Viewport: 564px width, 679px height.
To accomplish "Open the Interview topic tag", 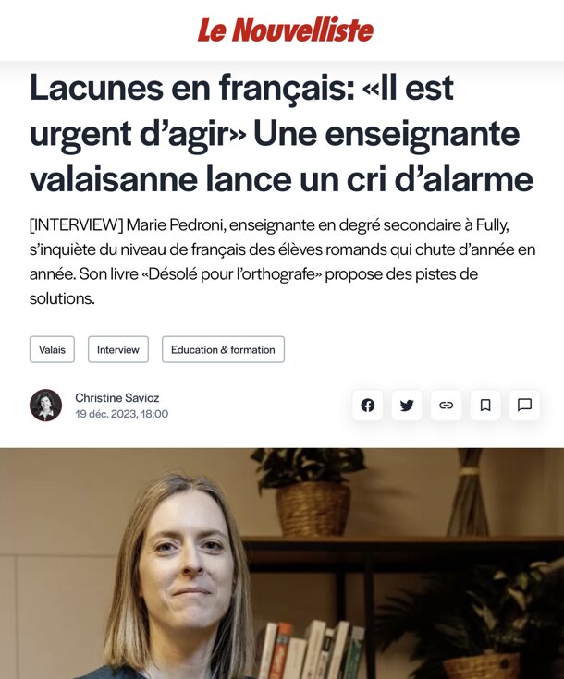I will coord(118,349).
